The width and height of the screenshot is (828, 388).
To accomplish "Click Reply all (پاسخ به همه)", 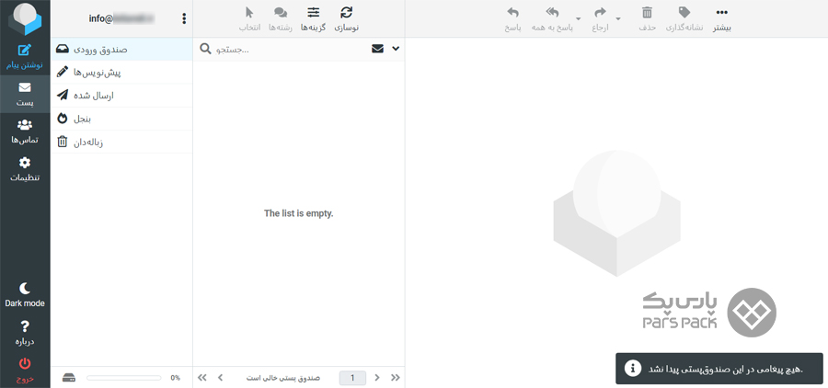I will point(552,19).
